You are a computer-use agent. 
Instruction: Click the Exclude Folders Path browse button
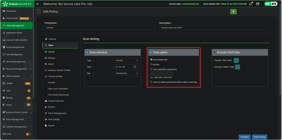coord(237,67)
